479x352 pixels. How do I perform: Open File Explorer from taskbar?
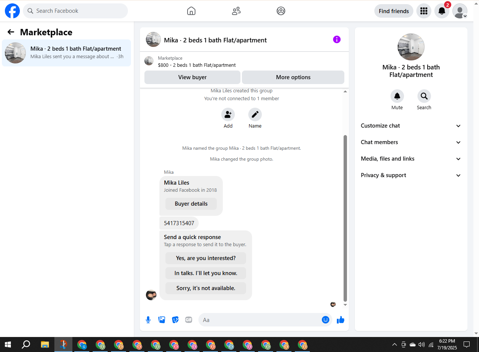pyautogui.click(x=45, y=344)
